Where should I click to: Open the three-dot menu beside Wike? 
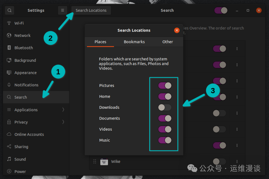pyautogui.click(x=237, y=161)
